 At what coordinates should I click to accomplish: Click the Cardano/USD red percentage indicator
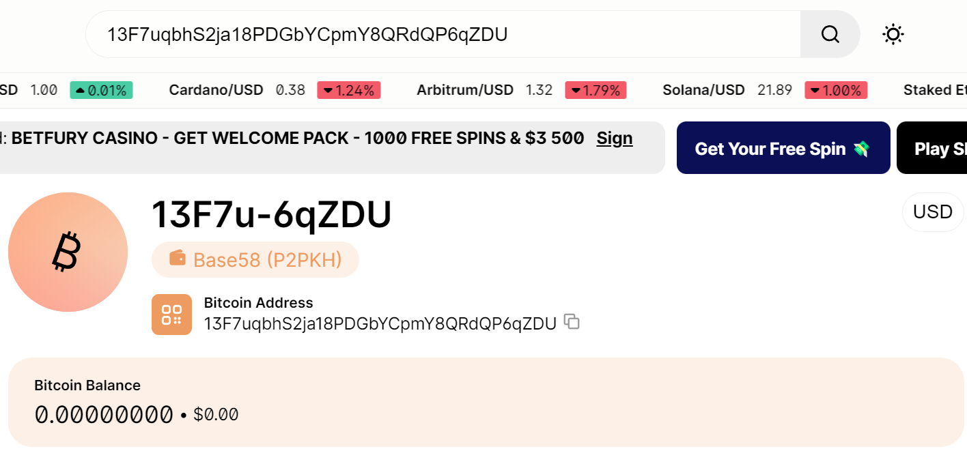point(348,89)
